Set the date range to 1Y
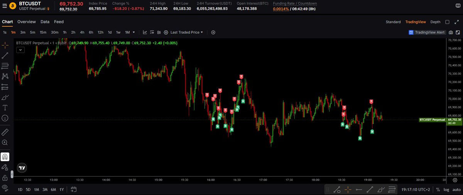 click(61, 189)
